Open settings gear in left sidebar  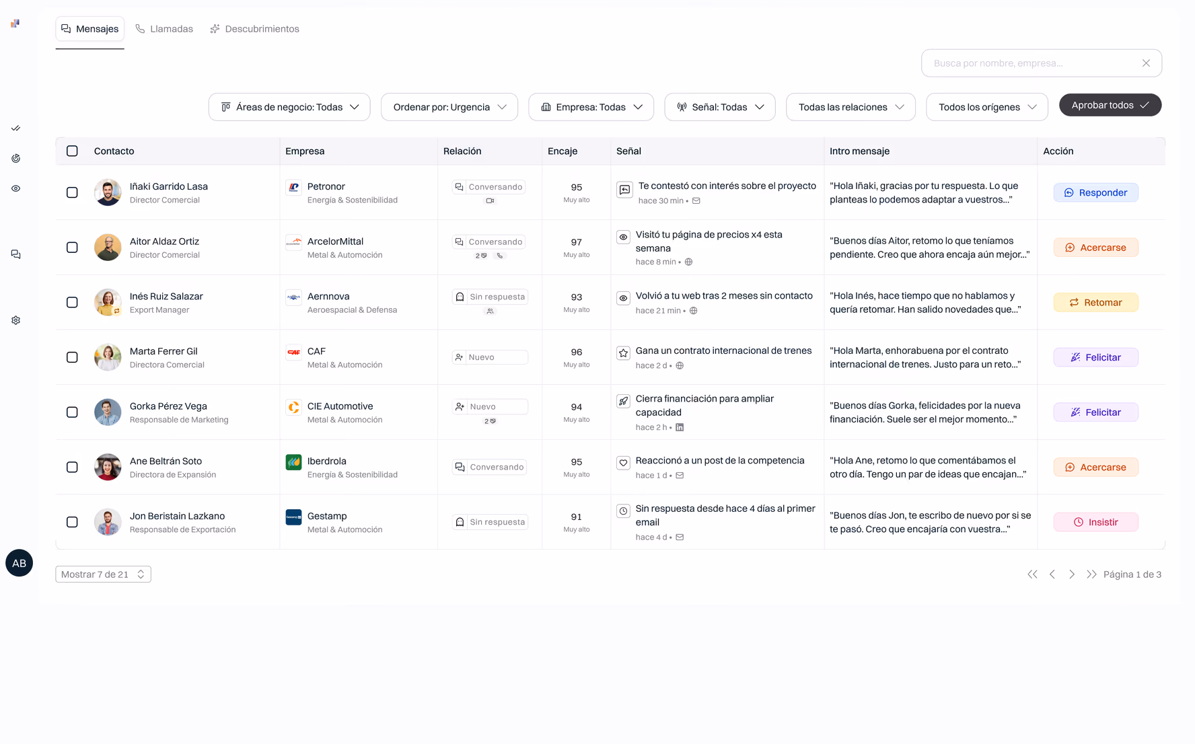click(x=15, y=320)
